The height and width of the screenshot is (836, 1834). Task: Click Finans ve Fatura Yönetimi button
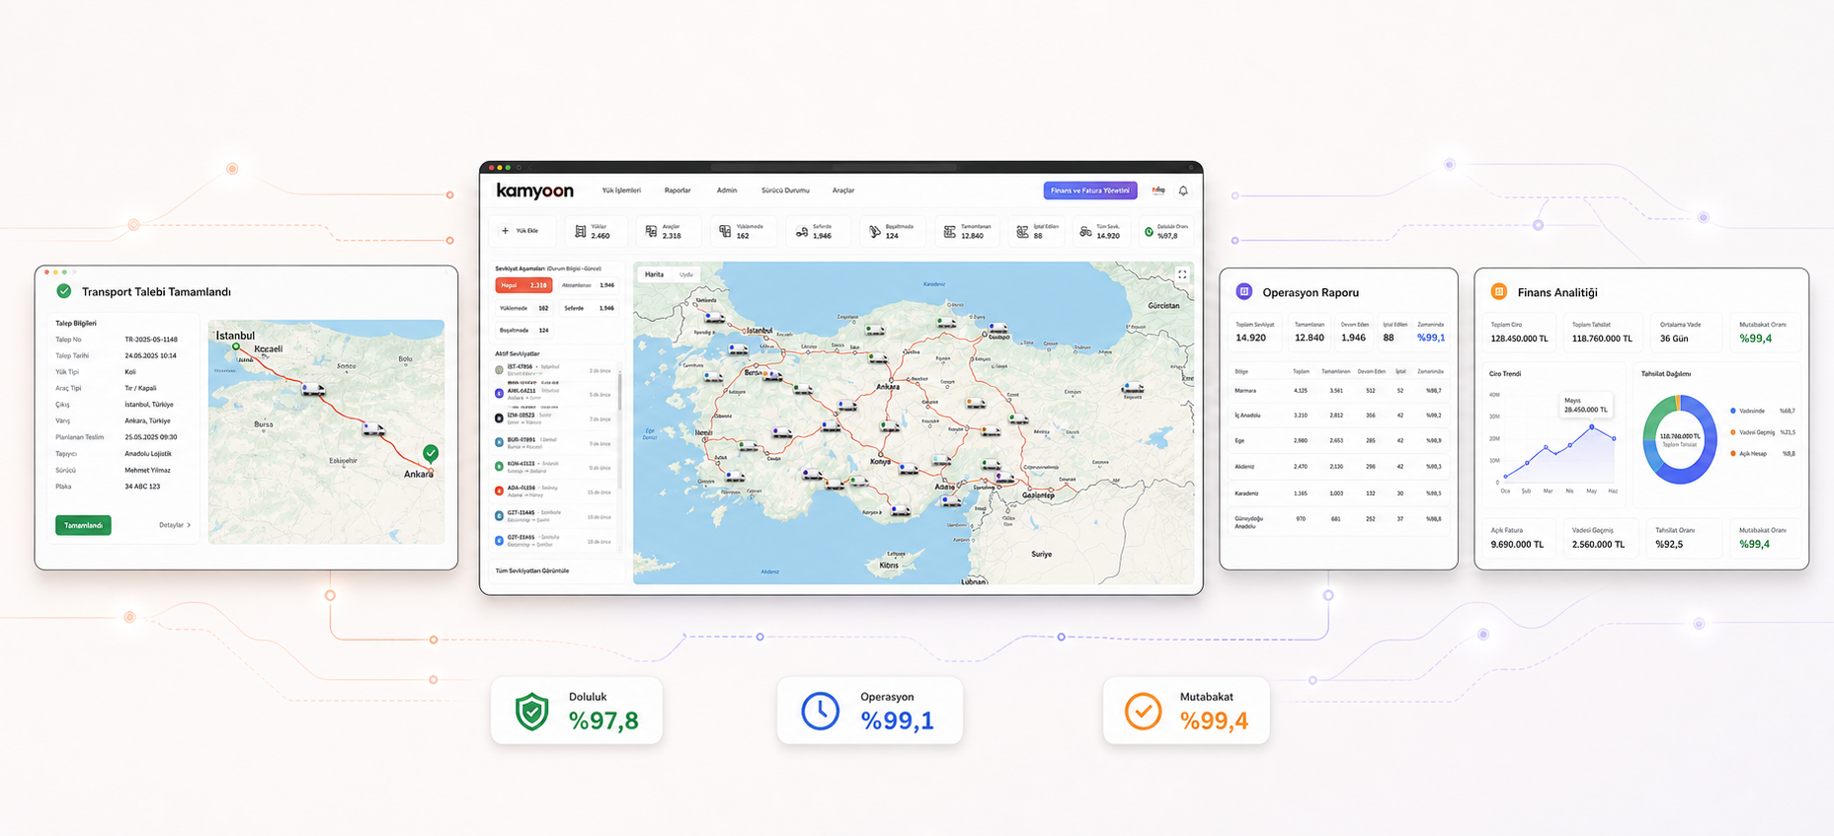tap(1090, 190)
